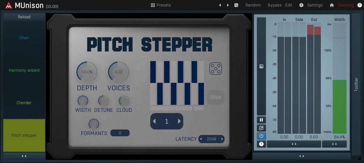Select the Harmony wizard tab
The image size is (364, 163).
[24, 70]
